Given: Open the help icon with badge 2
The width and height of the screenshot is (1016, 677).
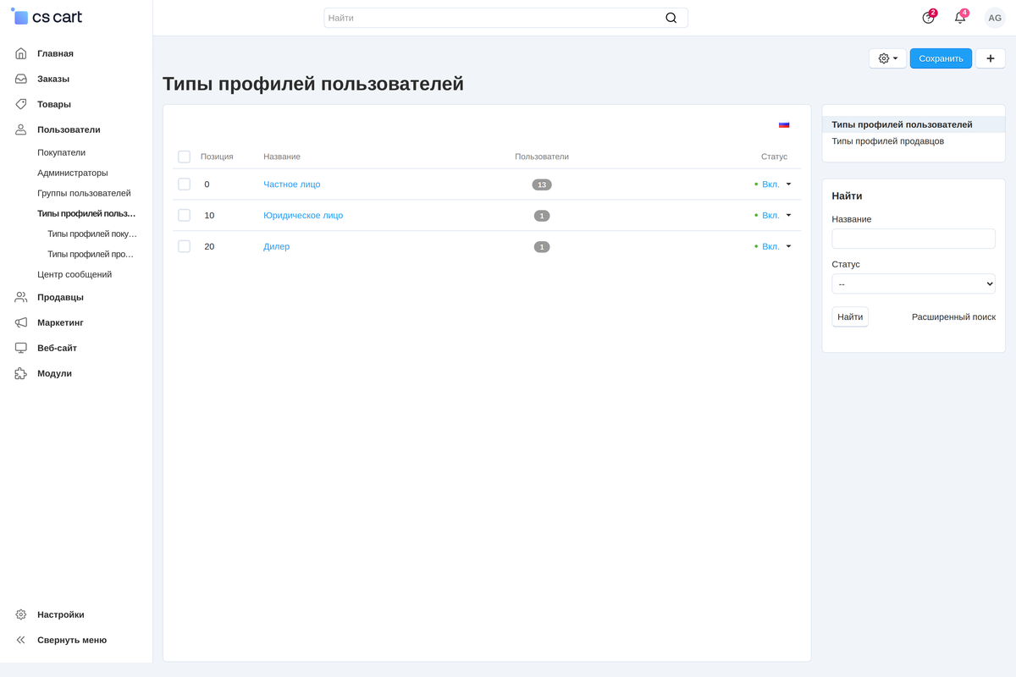Looking at the screenshot, I should (928, 18).
